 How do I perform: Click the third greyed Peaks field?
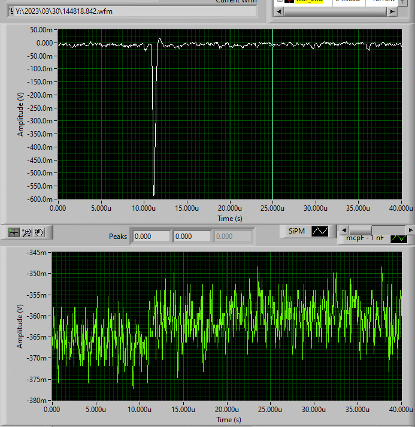[x=232, y=237]
